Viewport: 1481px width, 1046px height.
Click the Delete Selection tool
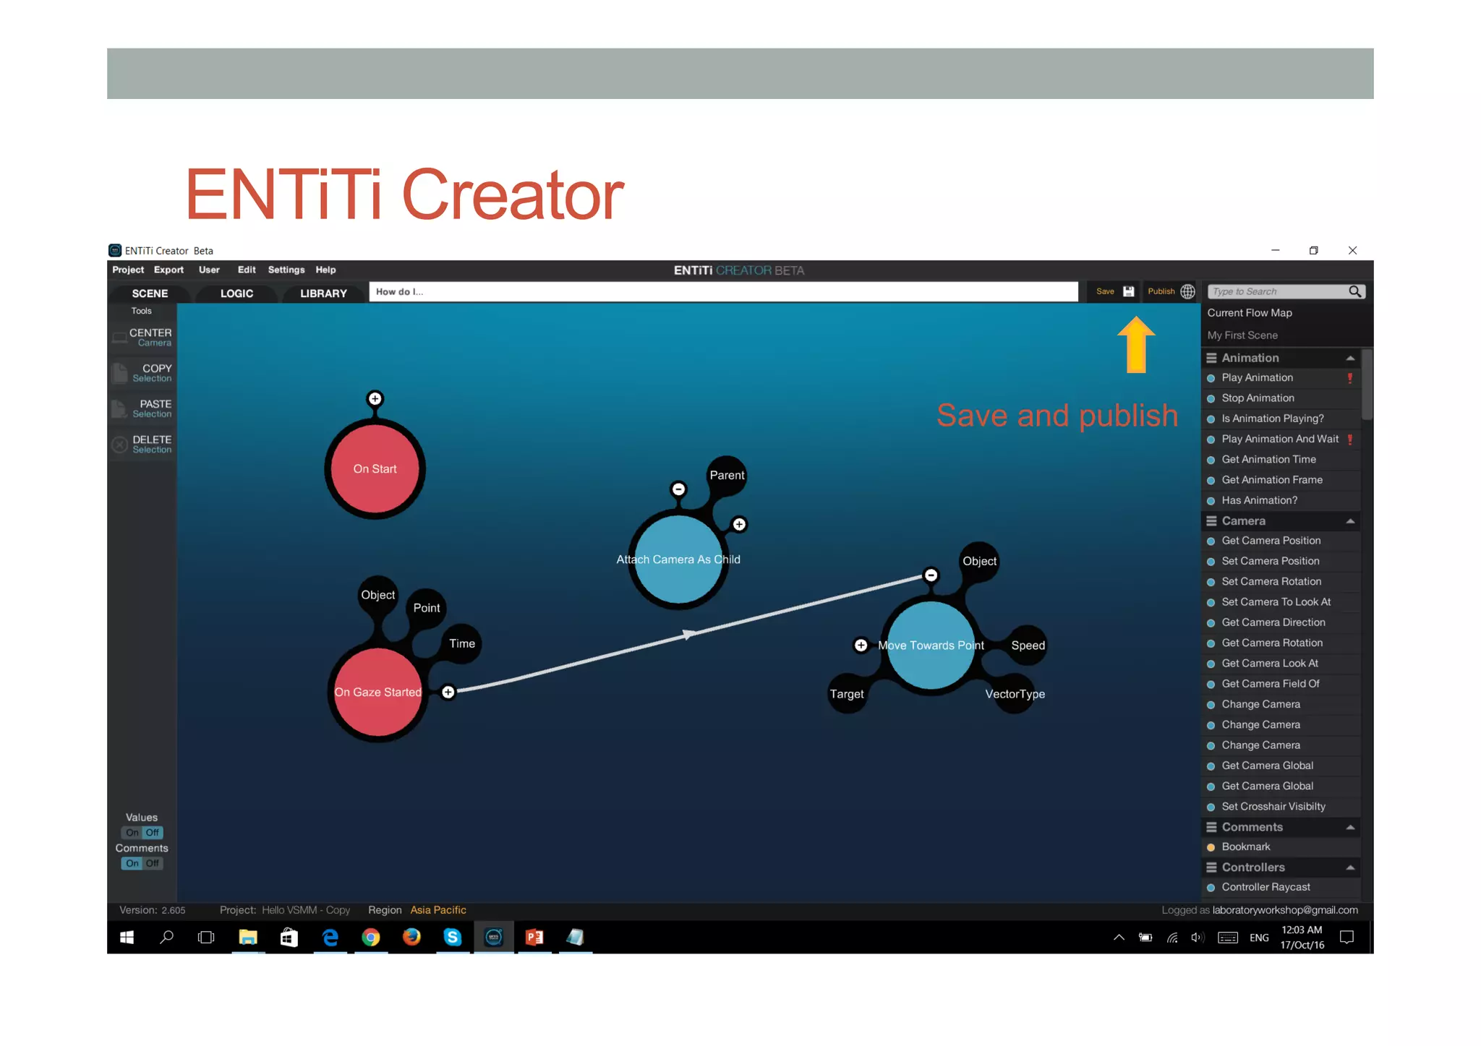[x=142, y=444]
